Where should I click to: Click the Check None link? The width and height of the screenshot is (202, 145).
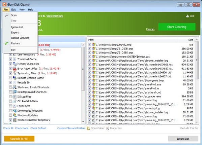click(22, 128)
